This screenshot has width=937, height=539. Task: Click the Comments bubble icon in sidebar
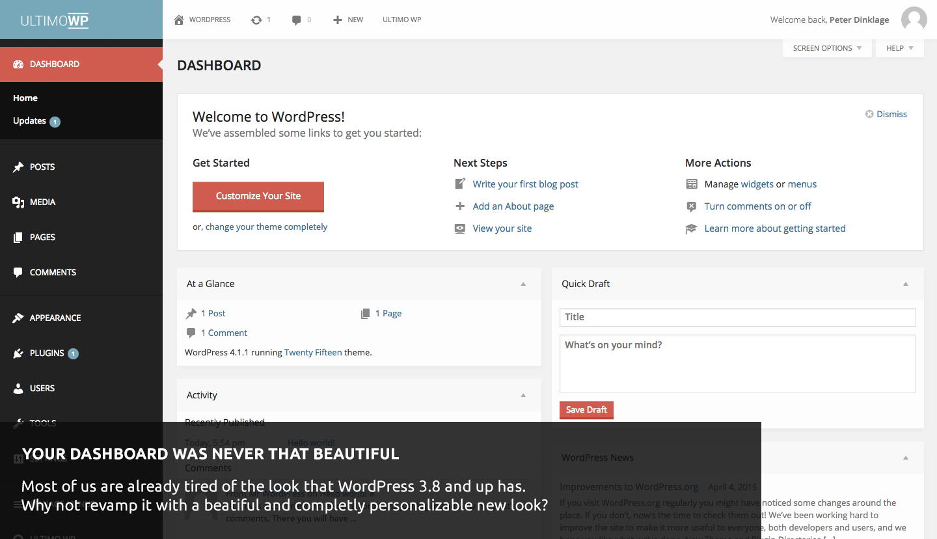18,273
